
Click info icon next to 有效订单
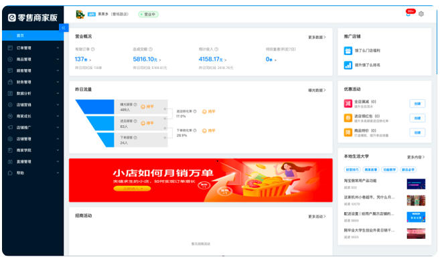[93, 49]
